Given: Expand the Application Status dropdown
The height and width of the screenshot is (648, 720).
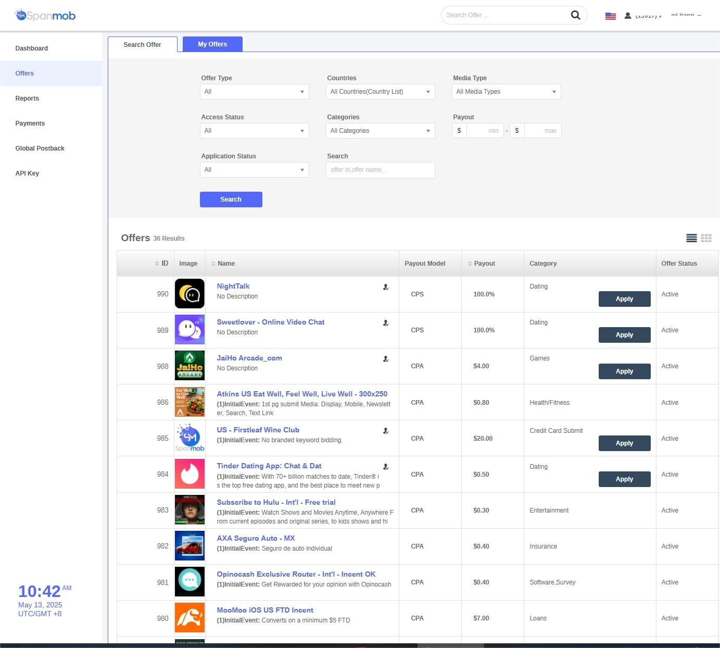Looking at the screenshot, I should point(255,170).
